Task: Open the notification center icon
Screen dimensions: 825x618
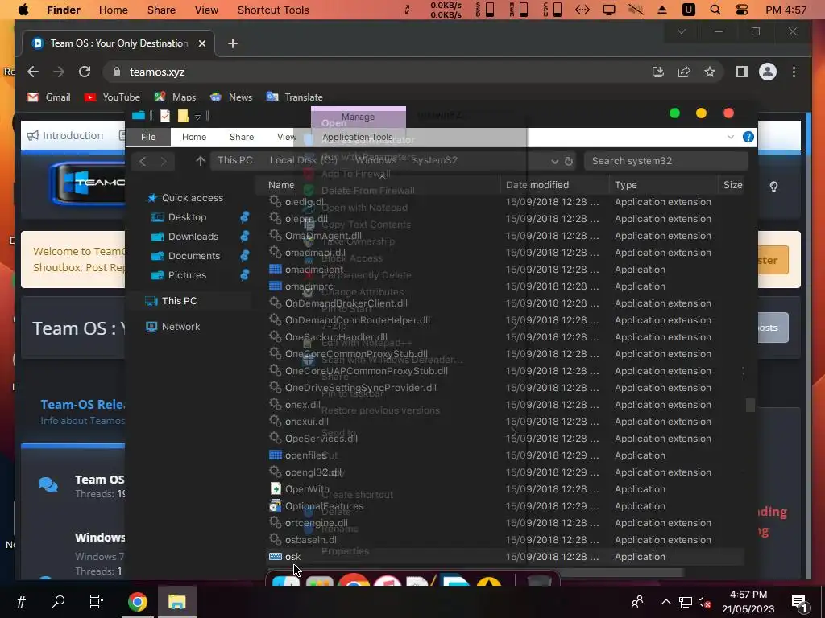Action: pyautogui.click(x=800, y=602)
